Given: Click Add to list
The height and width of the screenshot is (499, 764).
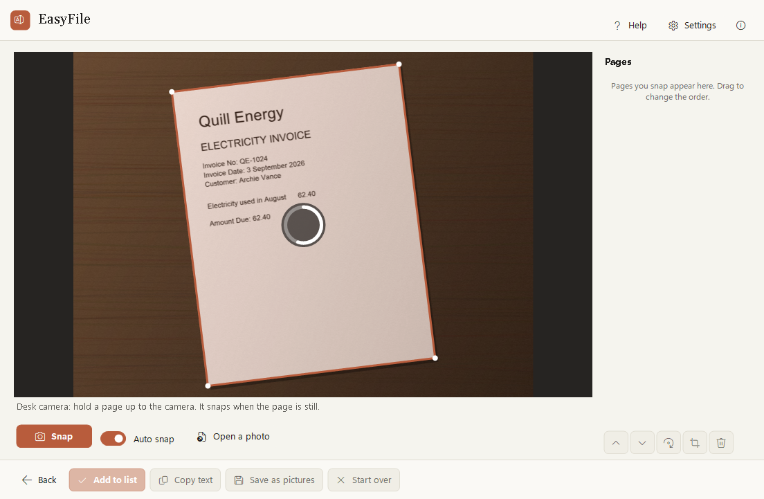Looking at the screenshot, I should point(107,480).
